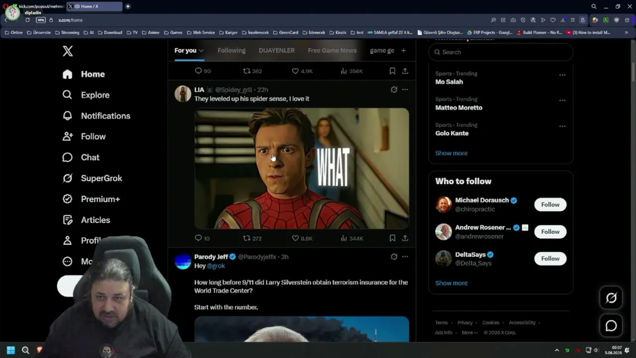Follow Andrew Rosener
This screenshot has height=358, width=636.
point(550,232)
